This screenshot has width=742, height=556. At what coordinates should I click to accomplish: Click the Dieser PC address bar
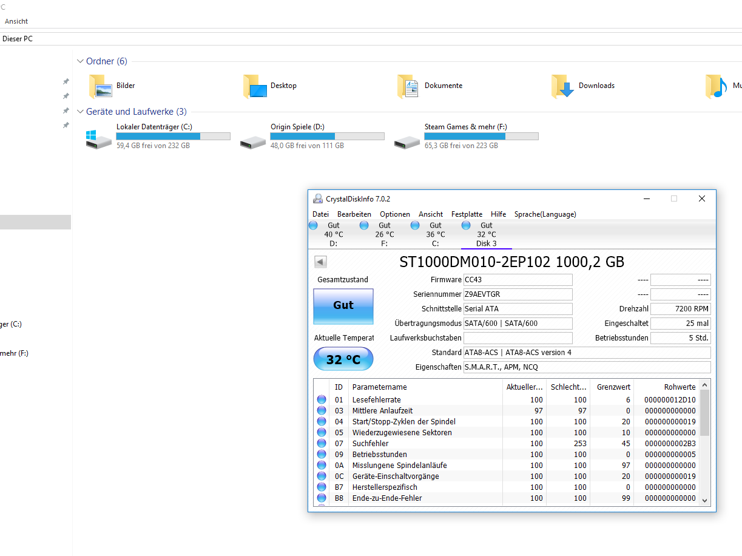point(371,39)
